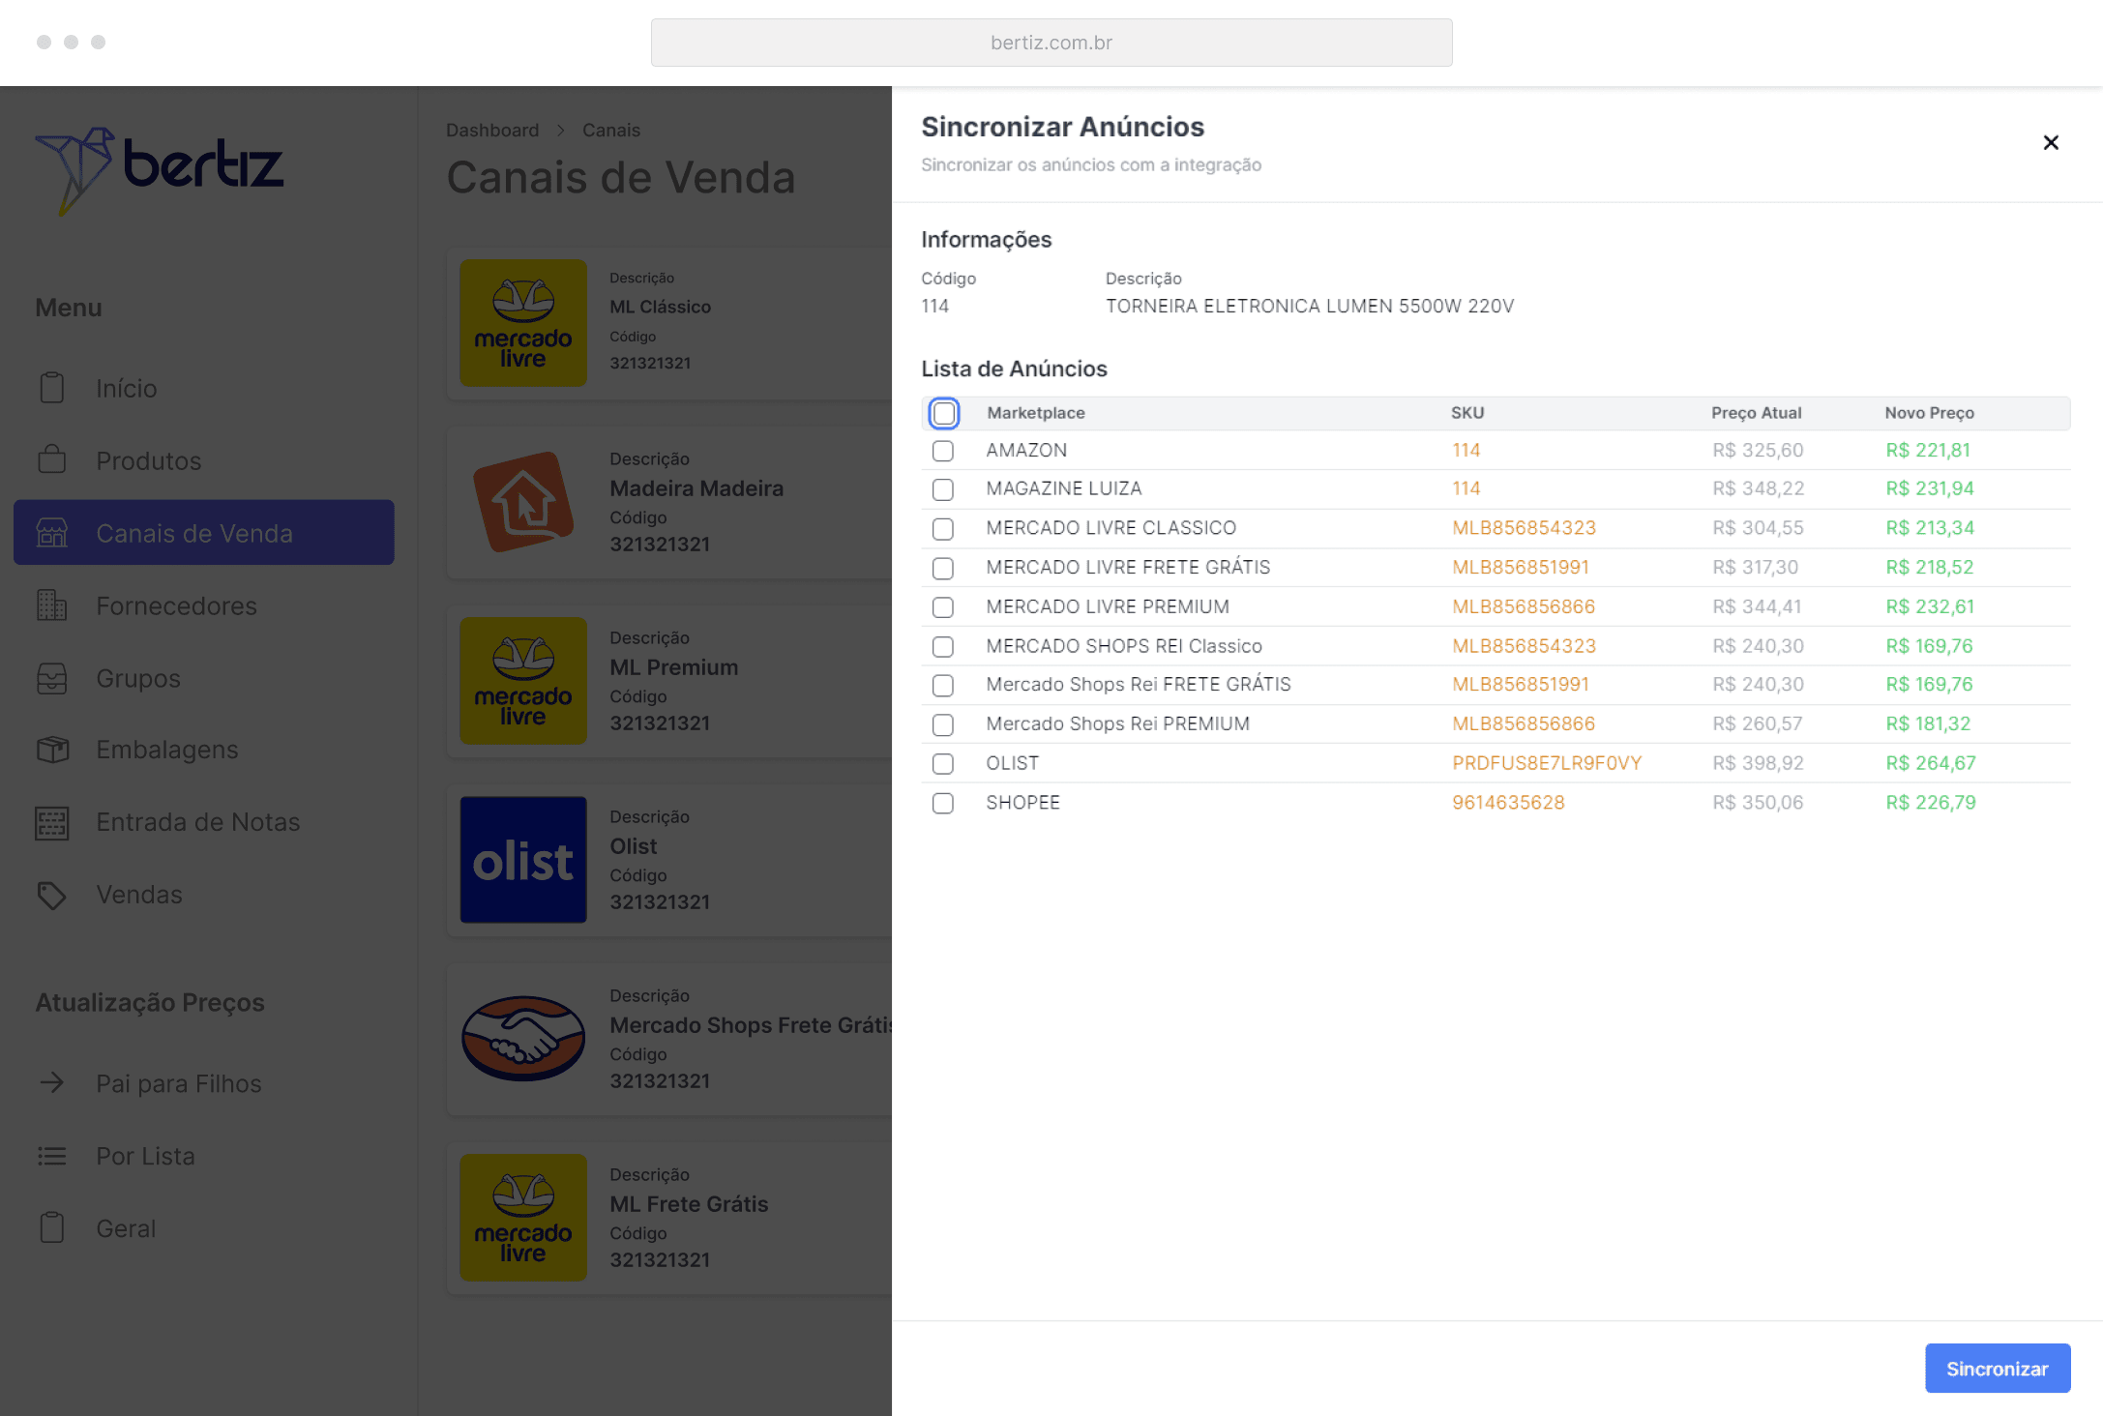
Task: Click description TORNEIRA ELETRONICA LUMEN 5500W 220V
Action: (x=1310, y=306)
